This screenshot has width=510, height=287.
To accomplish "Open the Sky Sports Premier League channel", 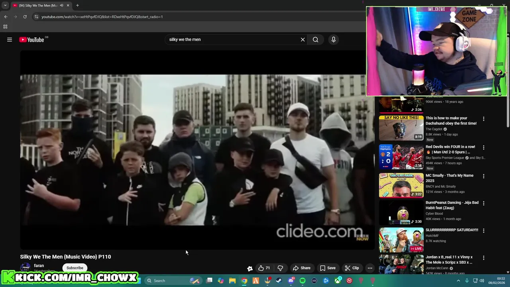I will point(445,158).
